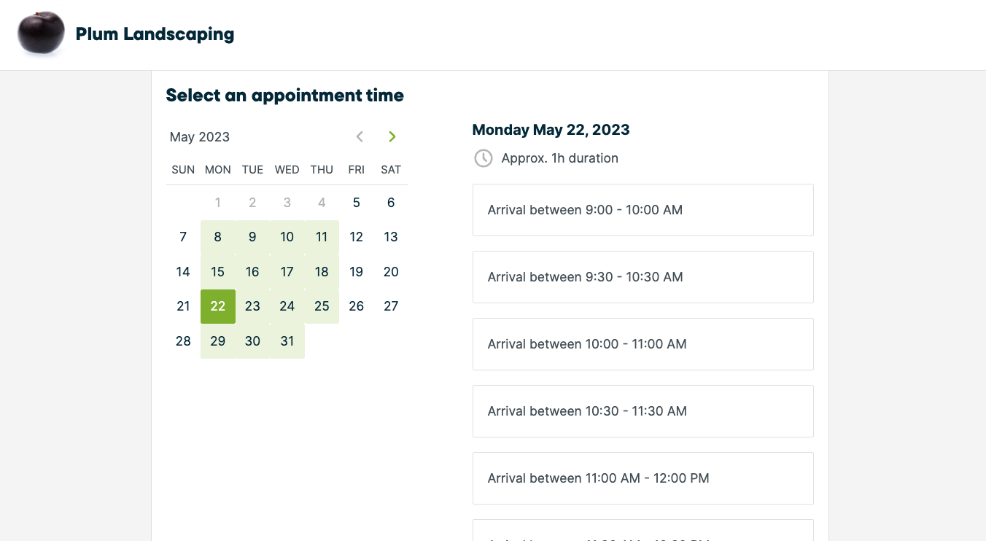Click the Plum Landscaping title link

155,34
